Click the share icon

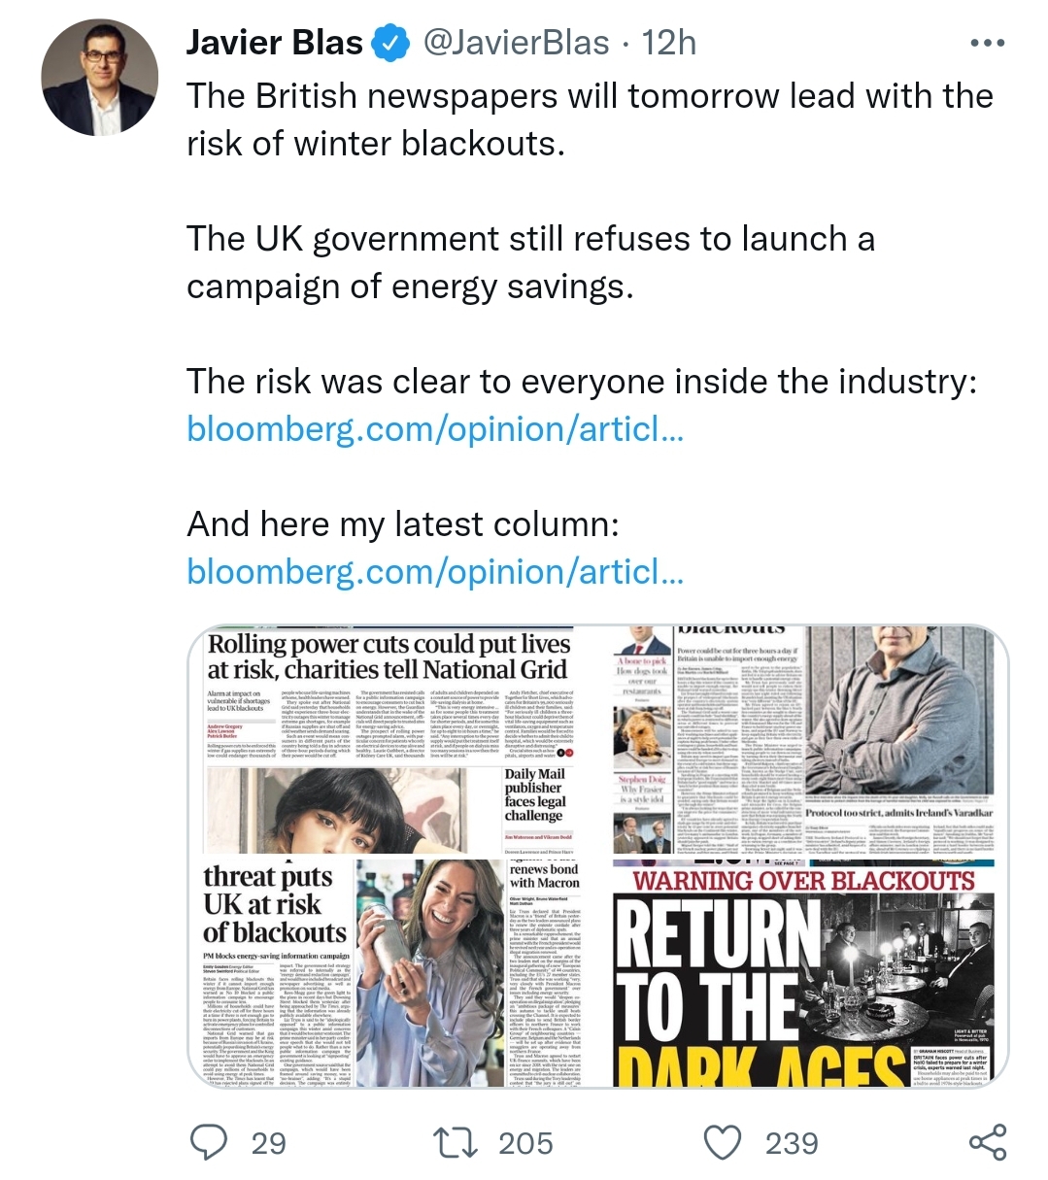(x=988, y=1142)
